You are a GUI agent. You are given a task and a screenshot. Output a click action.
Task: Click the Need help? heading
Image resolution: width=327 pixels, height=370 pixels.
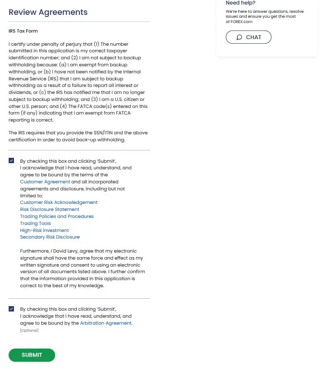tap(241, 3)
